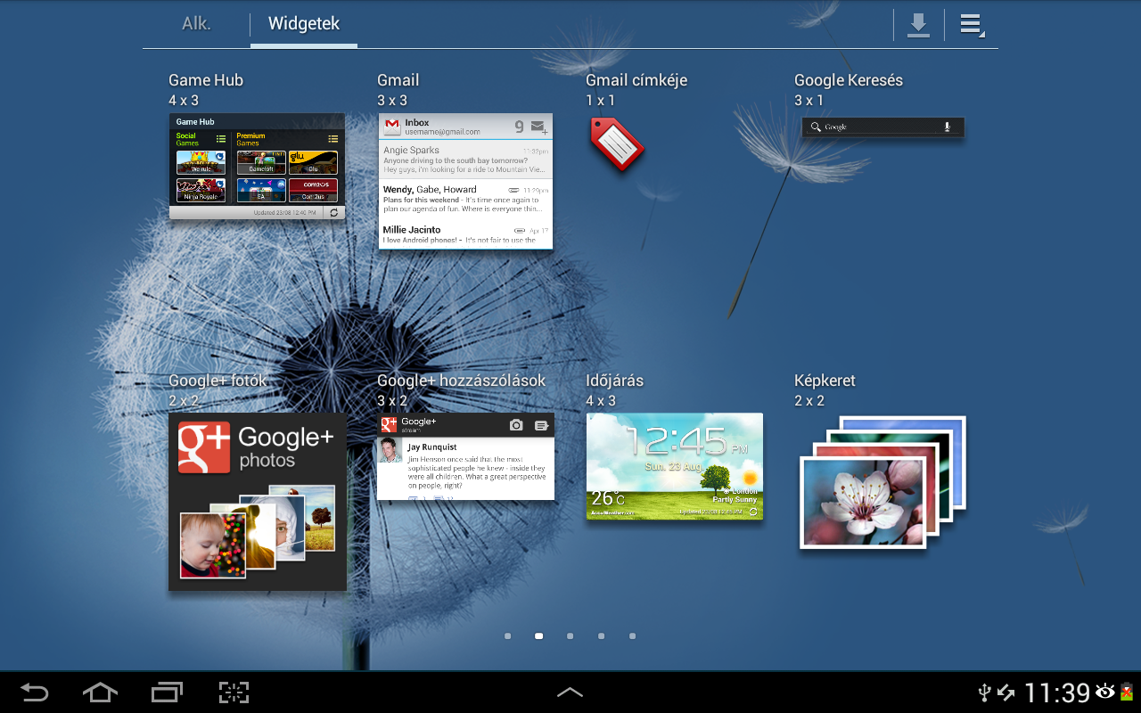
Task: Open the downloads icon in top bar
Action: point(918,25)
